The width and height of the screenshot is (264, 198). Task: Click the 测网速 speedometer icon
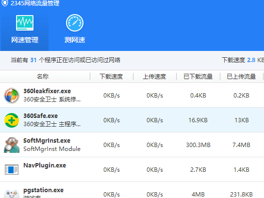tap(75, 23)
